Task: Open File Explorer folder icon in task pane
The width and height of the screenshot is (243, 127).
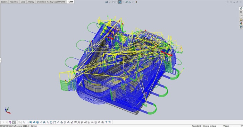Action: click(x=241, y=16)
